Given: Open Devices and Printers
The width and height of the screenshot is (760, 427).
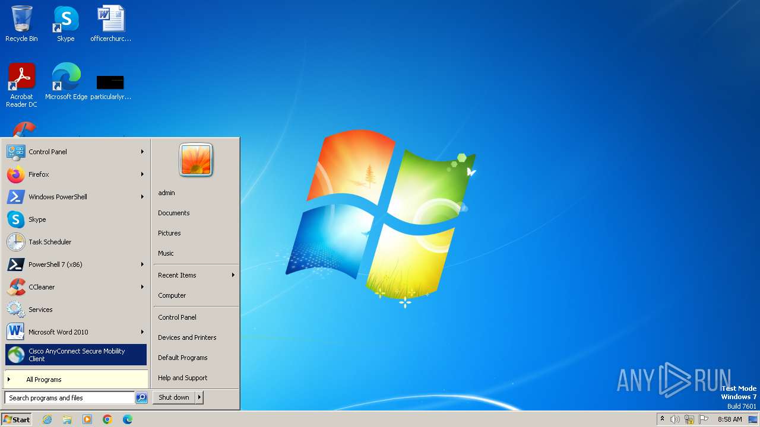Looking at the screenshot, I should [x=187, y=337].
